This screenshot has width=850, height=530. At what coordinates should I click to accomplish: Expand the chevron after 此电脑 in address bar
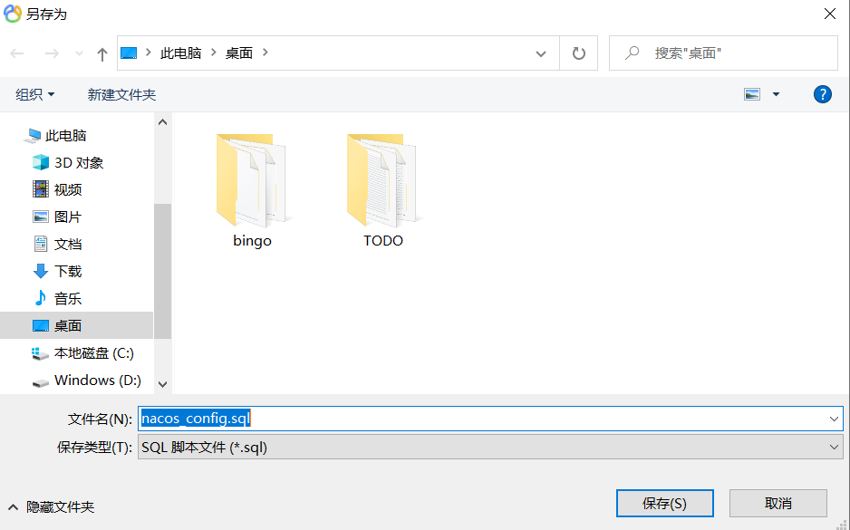click(214, 53)
